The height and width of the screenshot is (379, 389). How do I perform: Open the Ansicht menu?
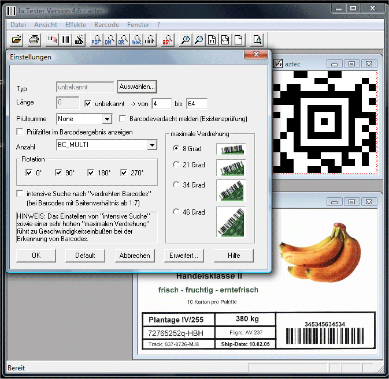click(x=46, y=25)
